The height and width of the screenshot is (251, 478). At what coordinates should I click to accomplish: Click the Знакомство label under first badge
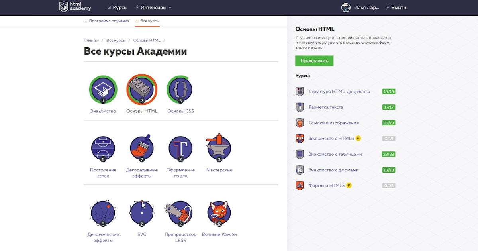pos(103,111)
